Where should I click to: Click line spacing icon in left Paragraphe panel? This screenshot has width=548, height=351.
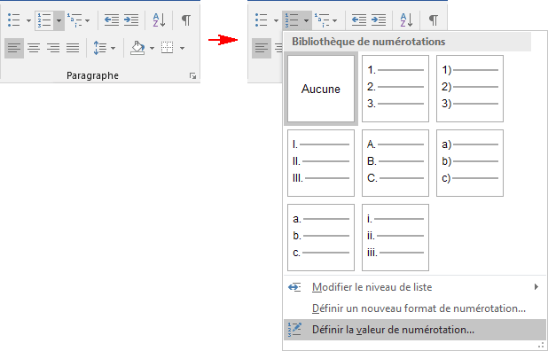(x=100, y=48)
